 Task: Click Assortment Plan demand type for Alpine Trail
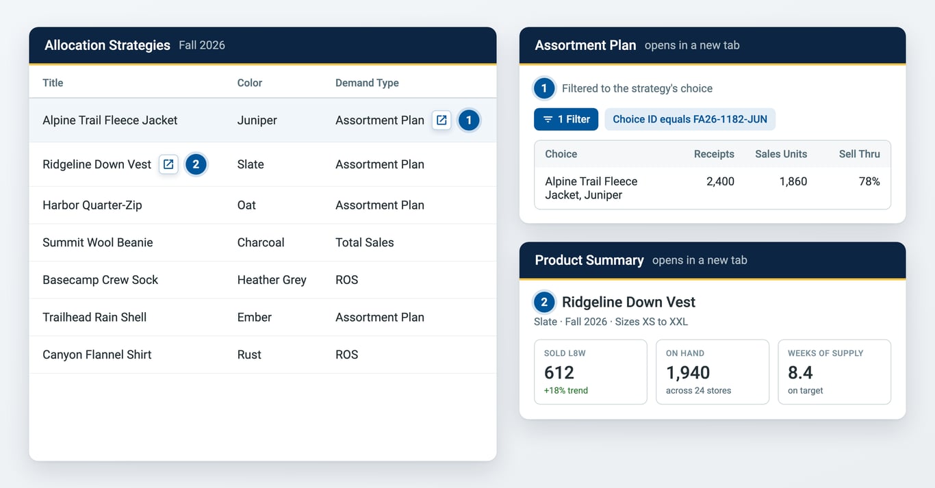(380, 120)
